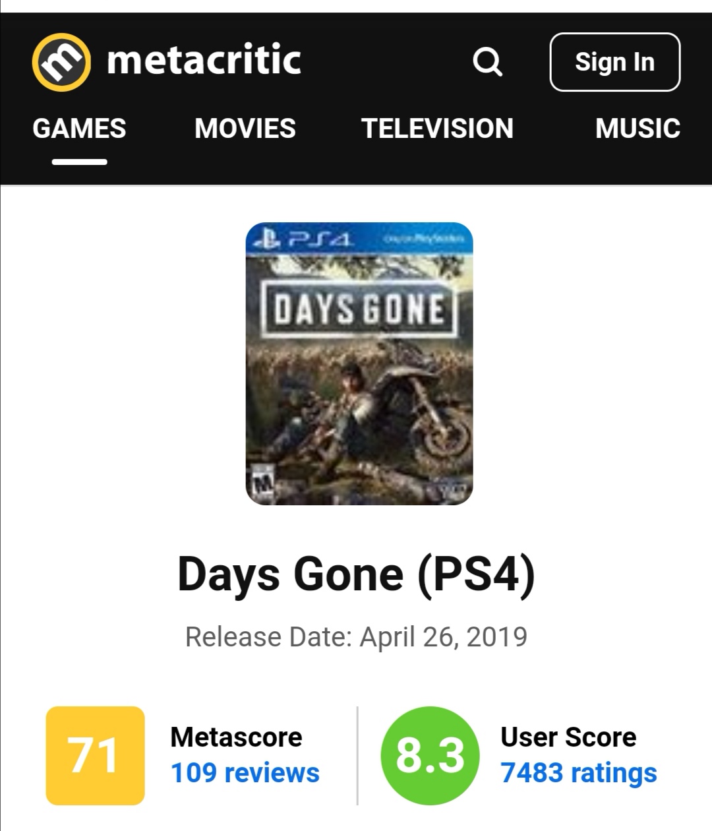Click the DAYS GONE logo box on cover
Screen dimensions: 712x831
point(359,309)
